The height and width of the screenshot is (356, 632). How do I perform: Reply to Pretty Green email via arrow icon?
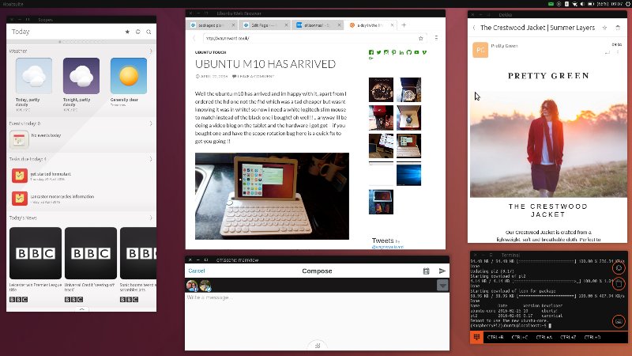(607, 52)
